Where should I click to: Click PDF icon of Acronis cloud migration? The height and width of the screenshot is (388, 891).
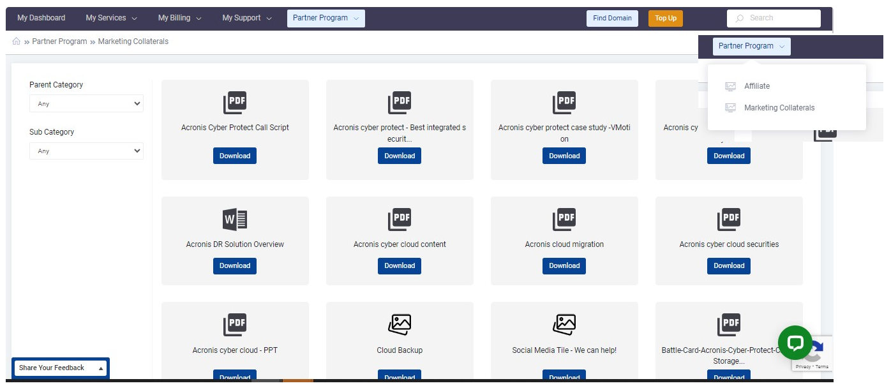click(564, 220)
